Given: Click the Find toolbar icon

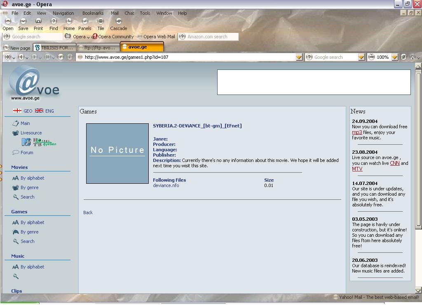Looking at the screenshot, I should [54, 21].
